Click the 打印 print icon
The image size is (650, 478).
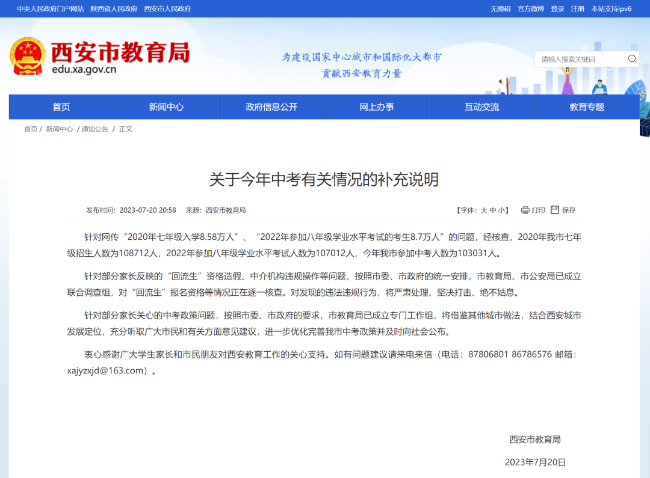tap(524, 210)
